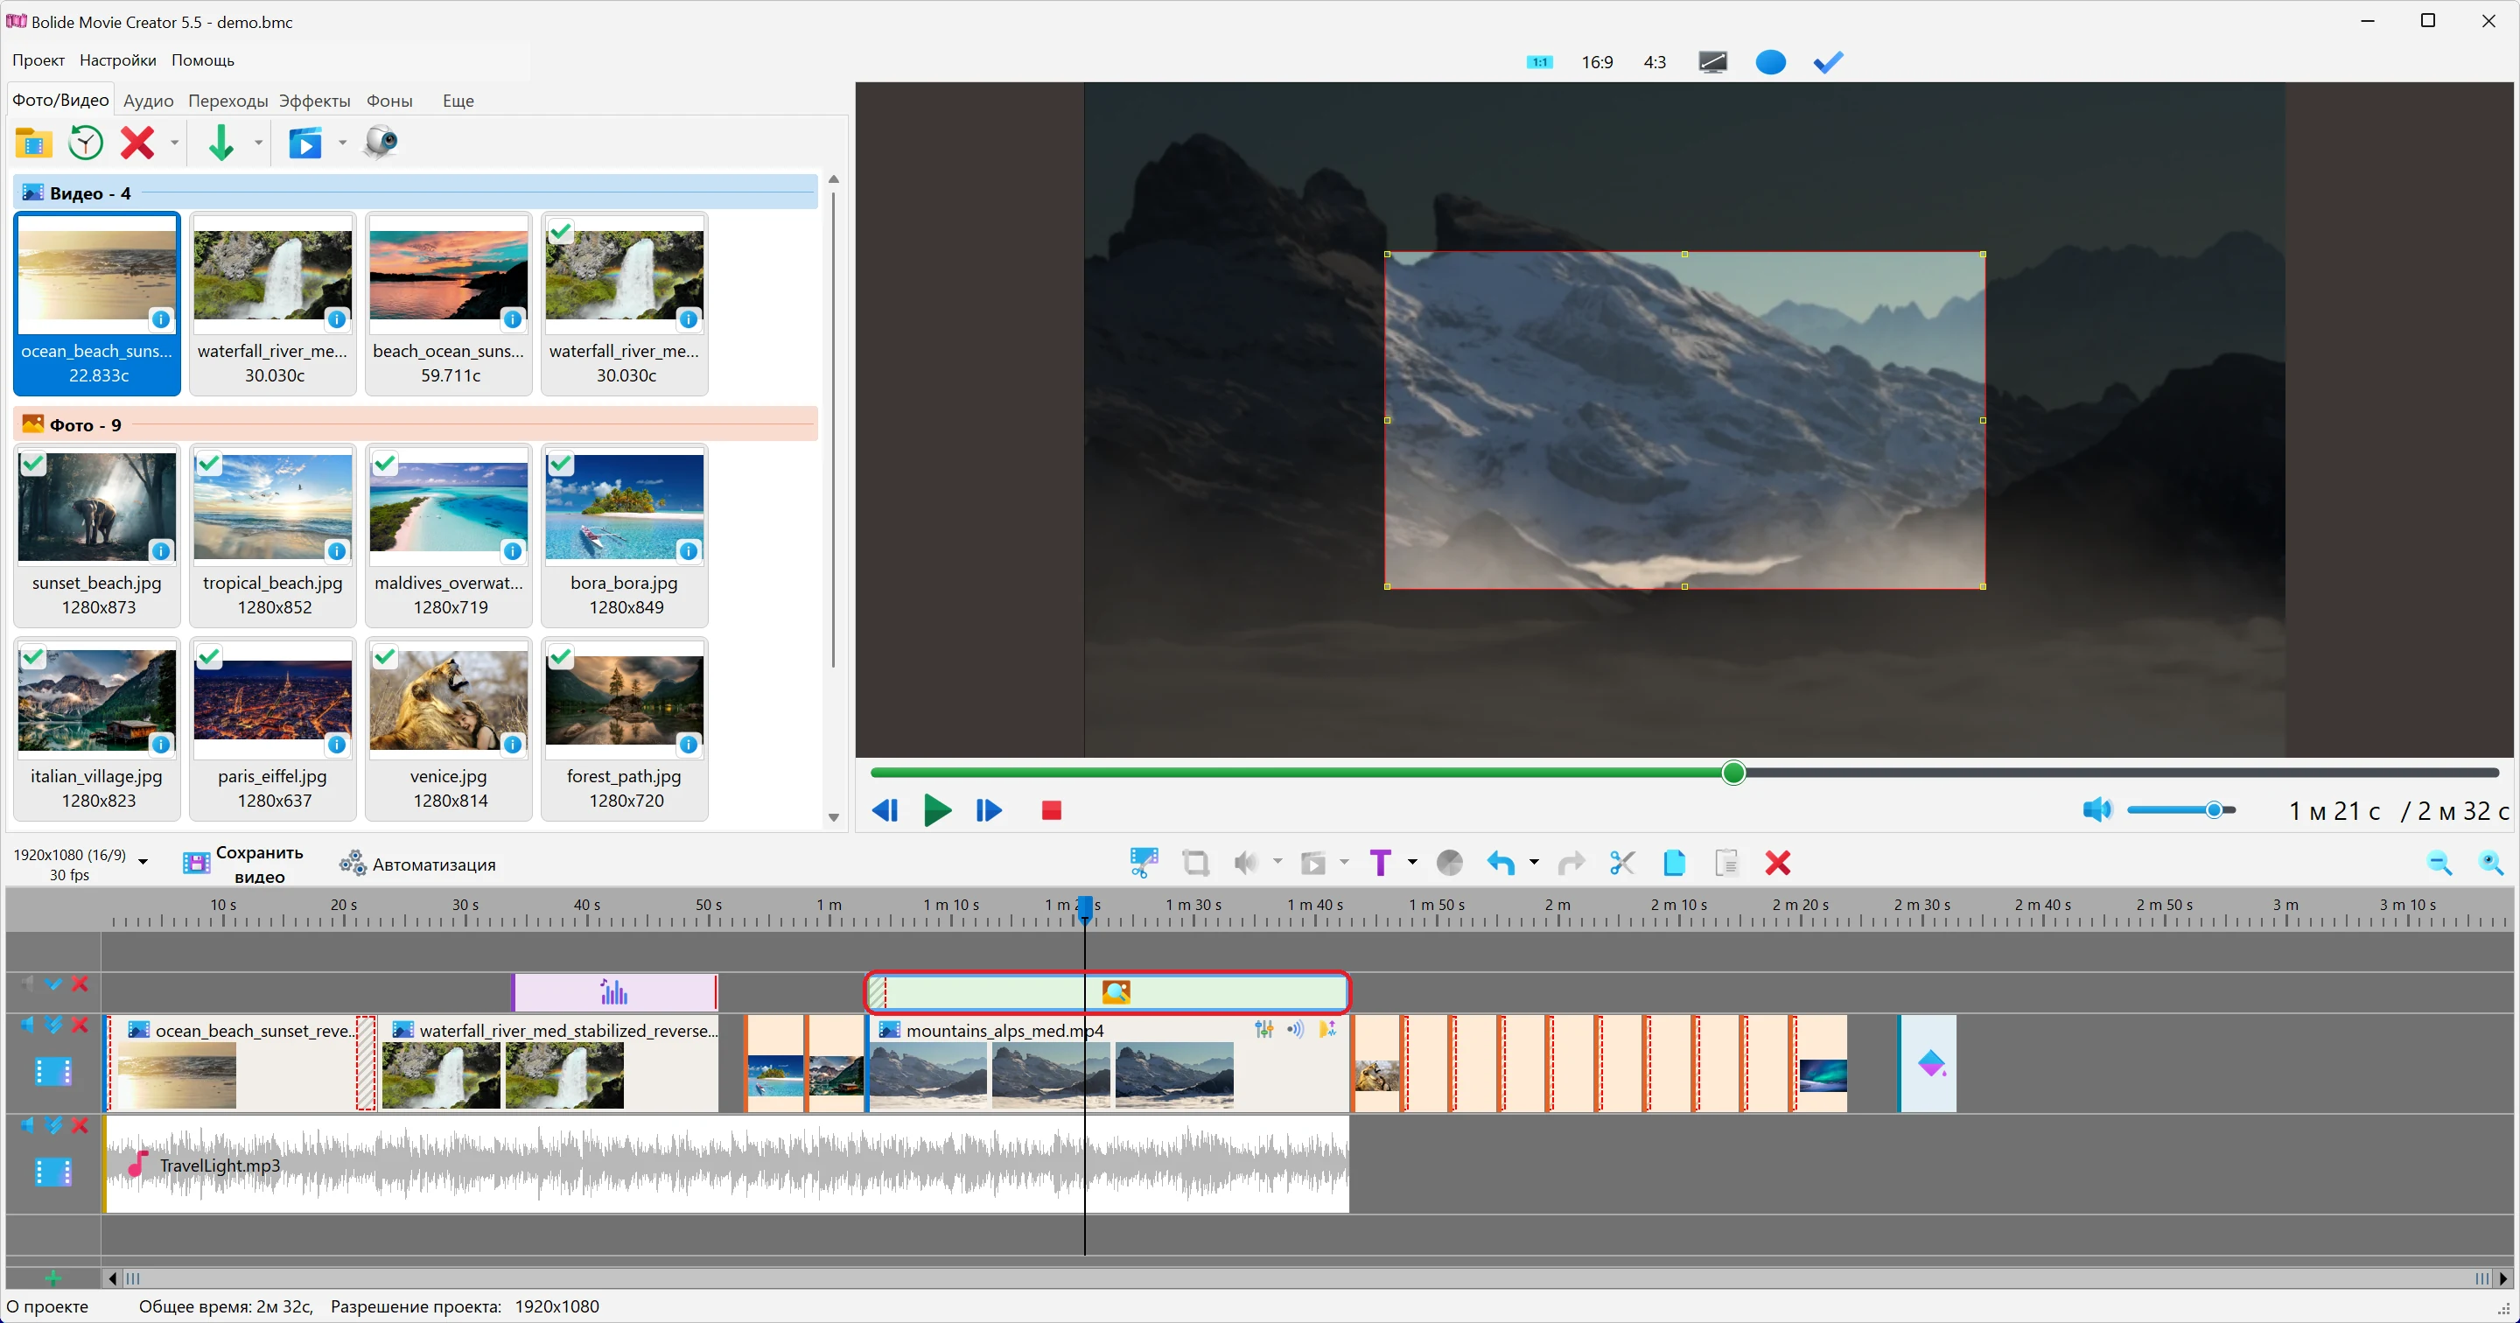Screen dimensions: 2520x1323
Task: Click the volume slider knob
Action: (2214, 810)
